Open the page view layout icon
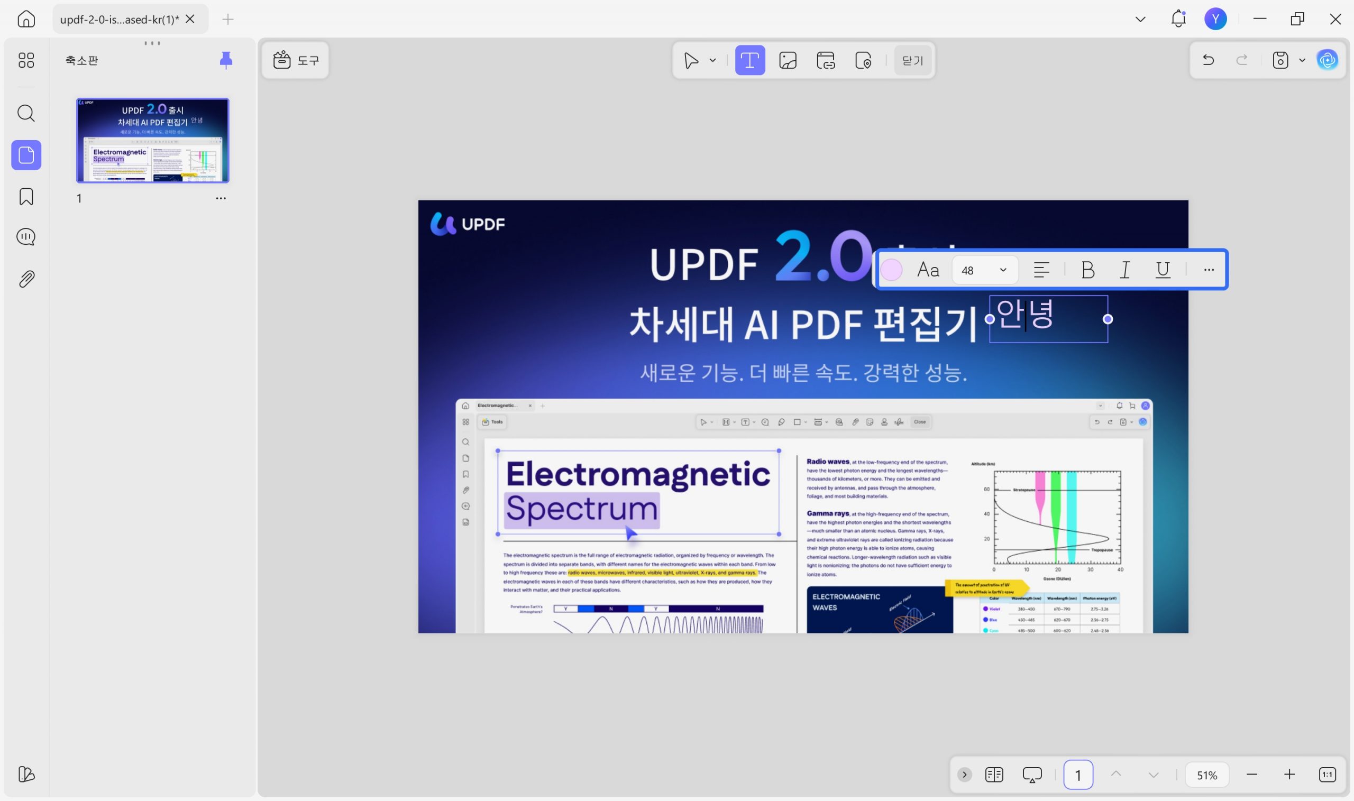The image size is (1354, 801). click(994, 775)
